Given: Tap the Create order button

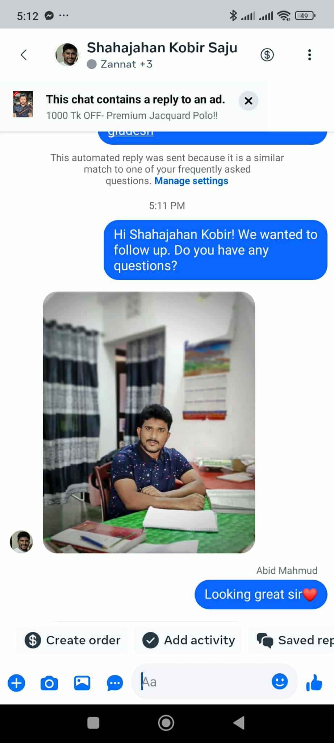Looking at the screenshot, I should 72,640.
